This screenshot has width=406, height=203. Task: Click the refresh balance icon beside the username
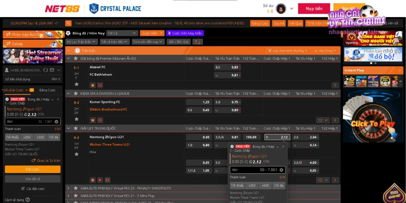[46, 70]
